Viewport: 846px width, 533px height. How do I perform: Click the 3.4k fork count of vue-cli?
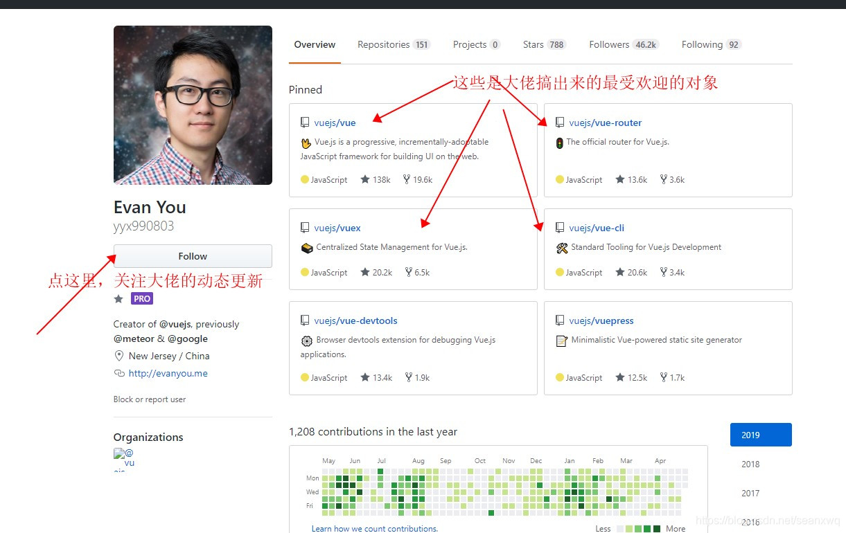coord(672,272)
